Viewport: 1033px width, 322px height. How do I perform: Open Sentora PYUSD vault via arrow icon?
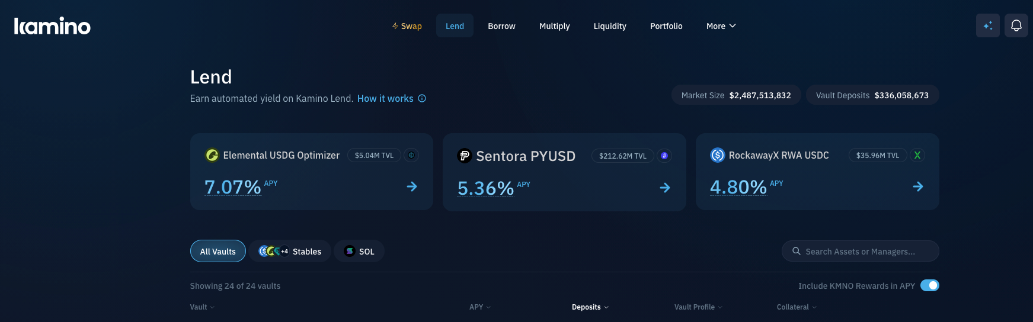point(665,188)
